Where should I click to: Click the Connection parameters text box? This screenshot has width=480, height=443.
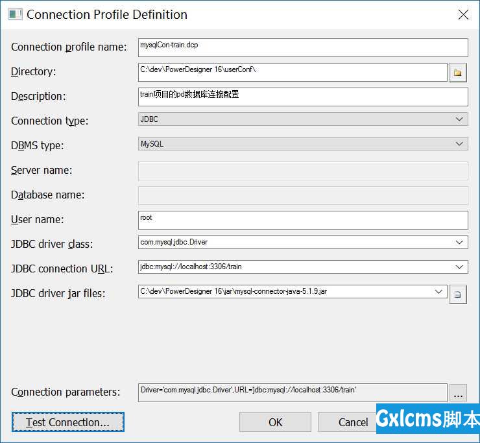click(293, 392)
